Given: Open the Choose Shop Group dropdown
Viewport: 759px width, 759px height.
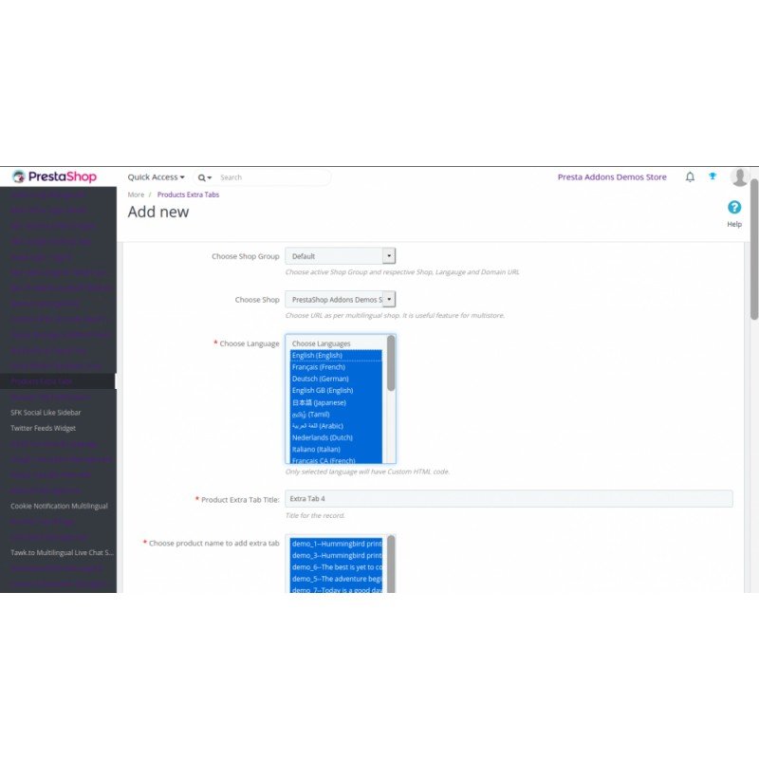Looking at the screenshot, I should 341,256.
